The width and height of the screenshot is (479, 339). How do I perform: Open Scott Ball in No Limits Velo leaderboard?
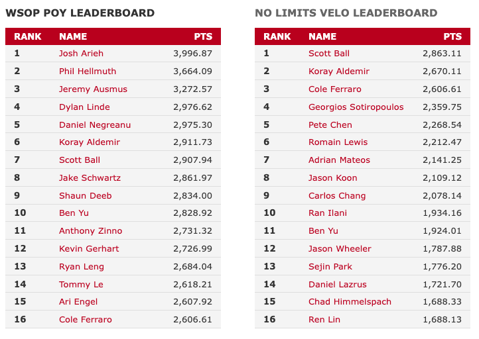pyautogui.click(x=328, y=54)
